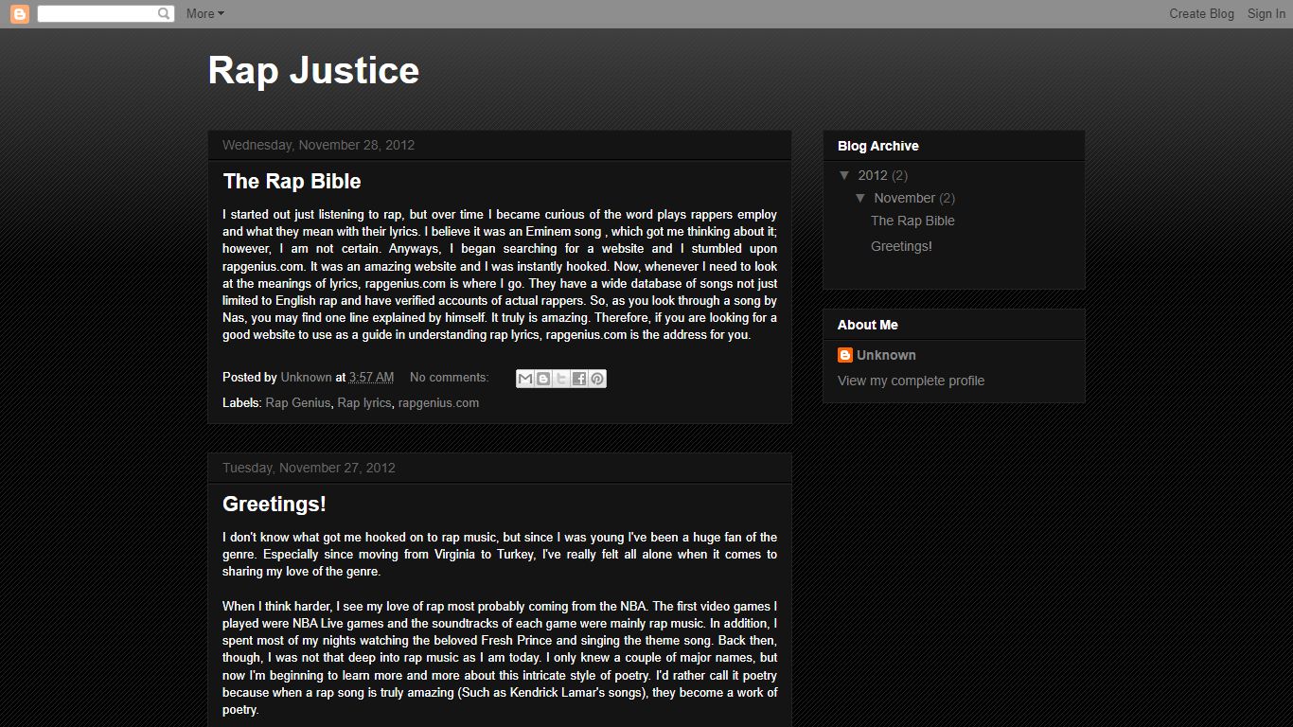Open the author Unknown link in post footer
This screenshot has width=1293, height=727.
click(x=306, y=377)
